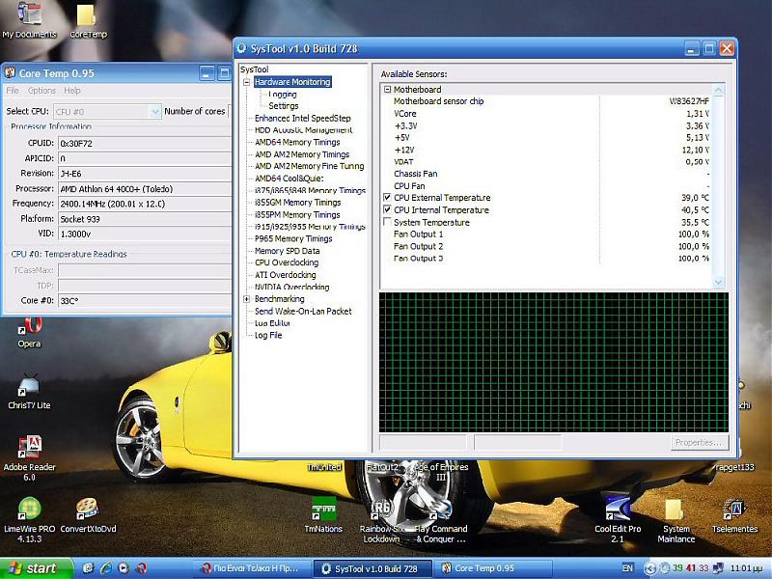This screenshot has height=579, width=772.
Task: Check System Temperature sensor box
Action: (387, 222)
